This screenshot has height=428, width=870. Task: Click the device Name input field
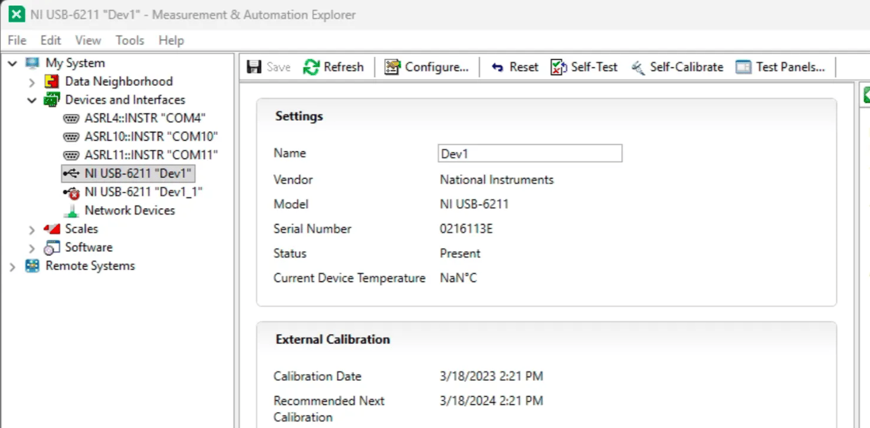point(529,153)
